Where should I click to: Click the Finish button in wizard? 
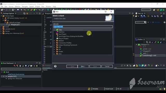pos(95,66)
